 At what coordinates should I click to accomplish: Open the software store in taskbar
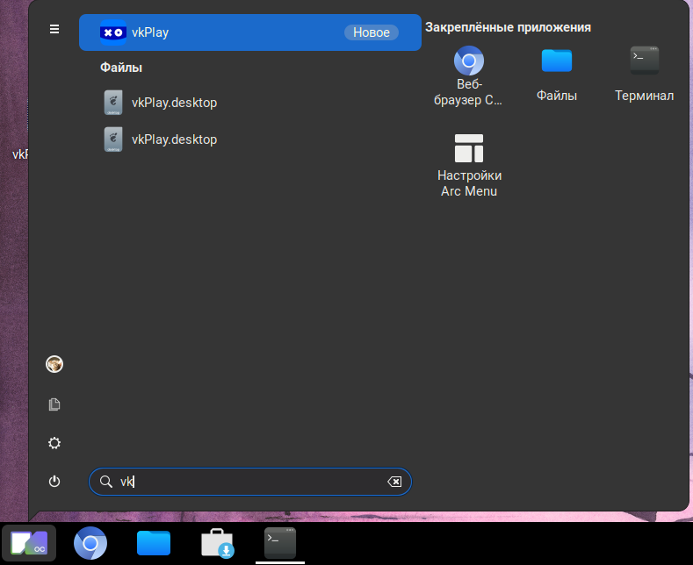217,544
